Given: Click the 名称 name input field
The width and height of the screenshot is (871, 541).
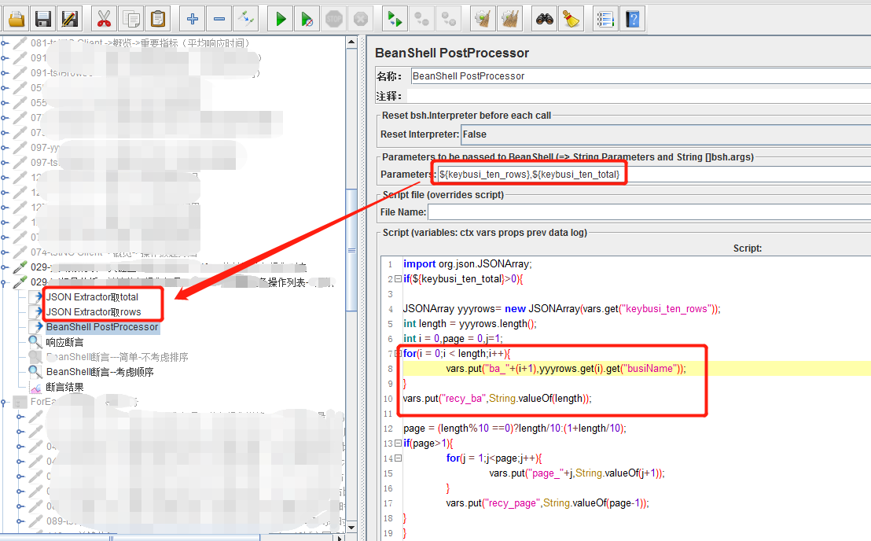Looking at the screenshot, I should (641, 76).
